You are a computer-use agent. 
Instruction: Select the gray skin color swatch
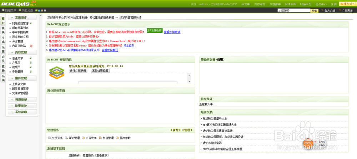(x=45, y=10)
